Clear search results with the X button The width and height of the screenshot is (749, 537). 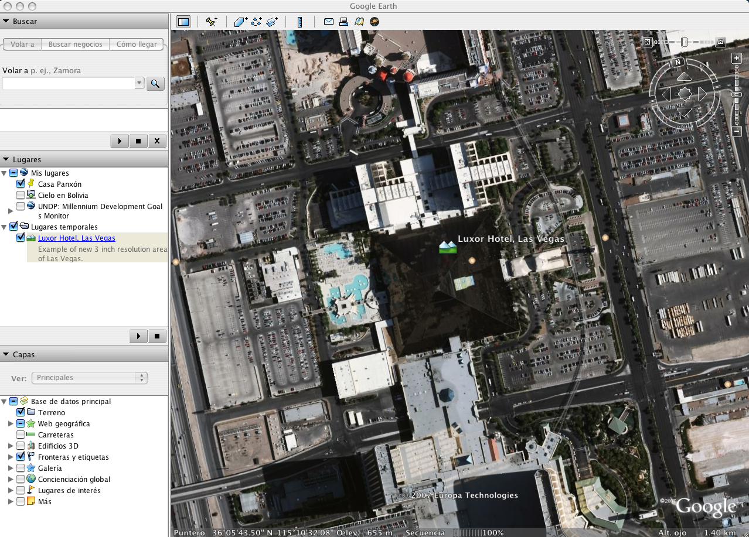coord(157,141)
